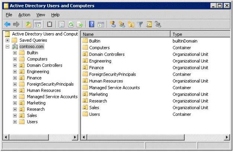Expand the Human Resources OU in tree
Image resolution: width=233 pixels, height=152 pixels.
15,91
